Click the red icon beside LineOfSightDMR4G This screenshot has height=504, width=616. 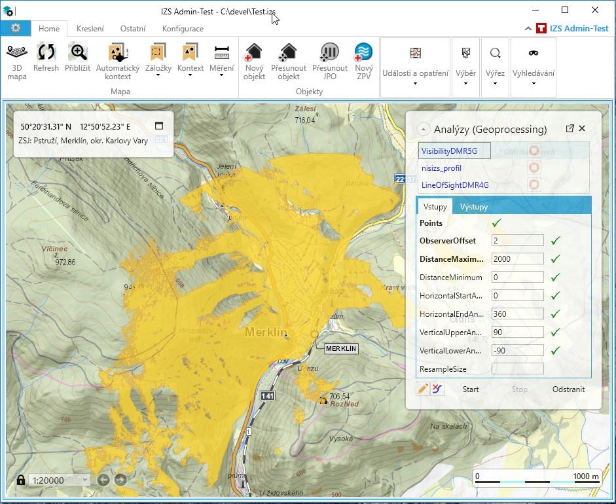tap(534, 185)
